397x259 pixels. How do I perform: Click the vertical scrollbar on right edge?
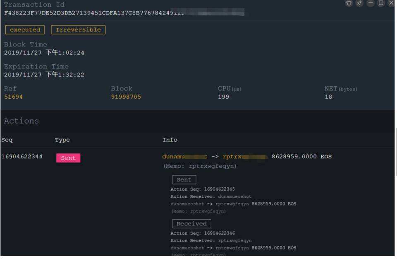click(x=396, y=151)
